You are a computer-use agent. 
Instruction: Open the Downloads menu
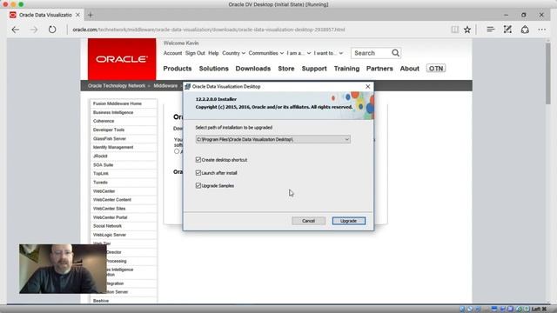coord(253,69)
